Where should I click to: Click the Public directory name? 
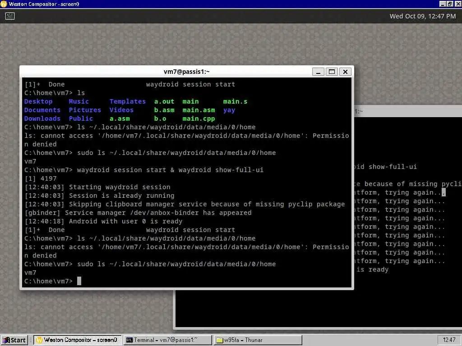[x=81, y=118]
